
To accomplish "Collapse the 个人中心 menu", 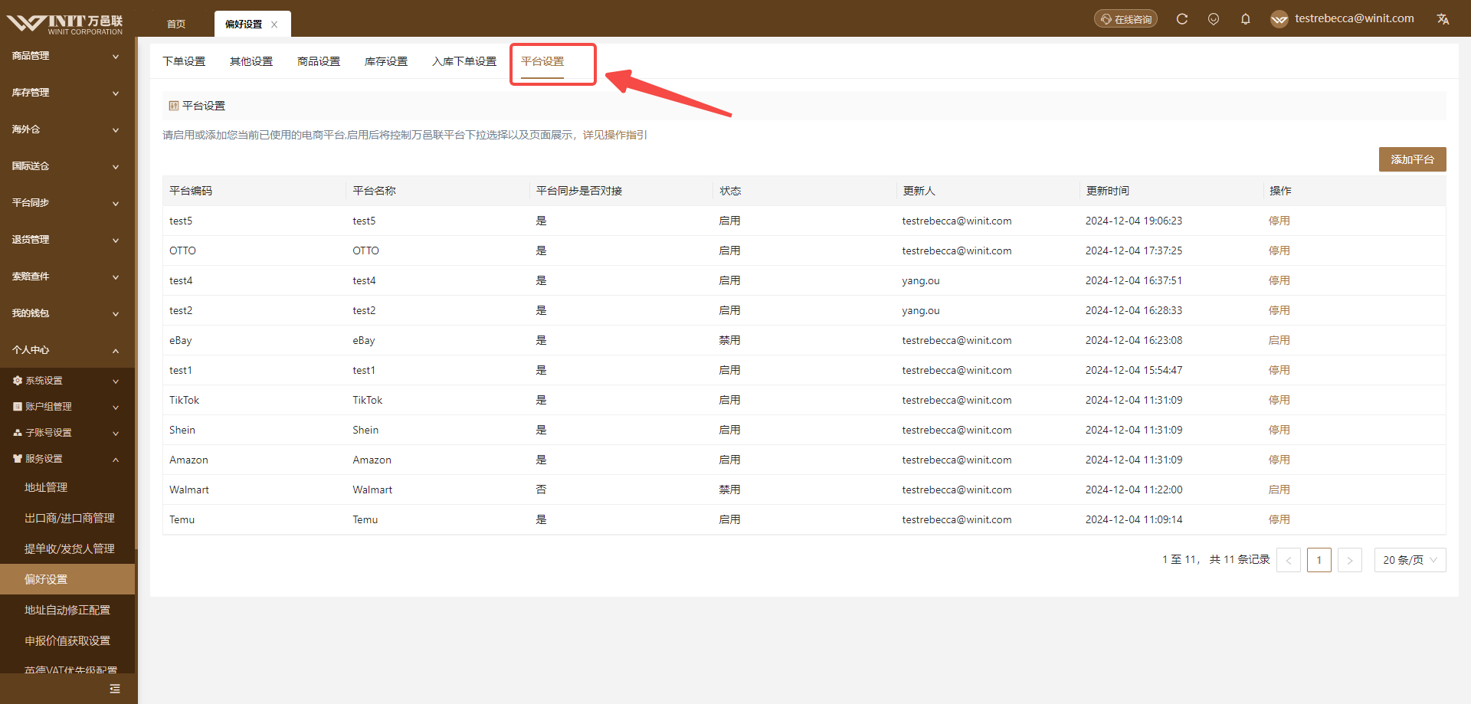I will tap(67, 350).
